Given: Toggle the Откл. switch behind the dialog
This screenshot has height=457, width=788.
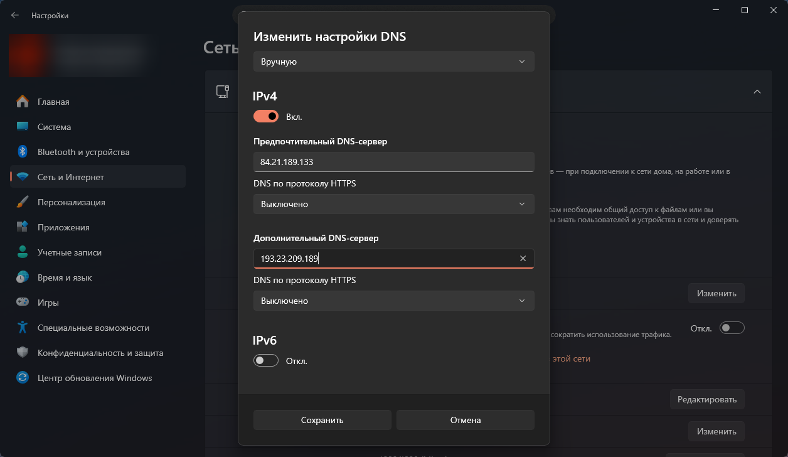Looking at the screenshot, I should (x=732, y=328).
